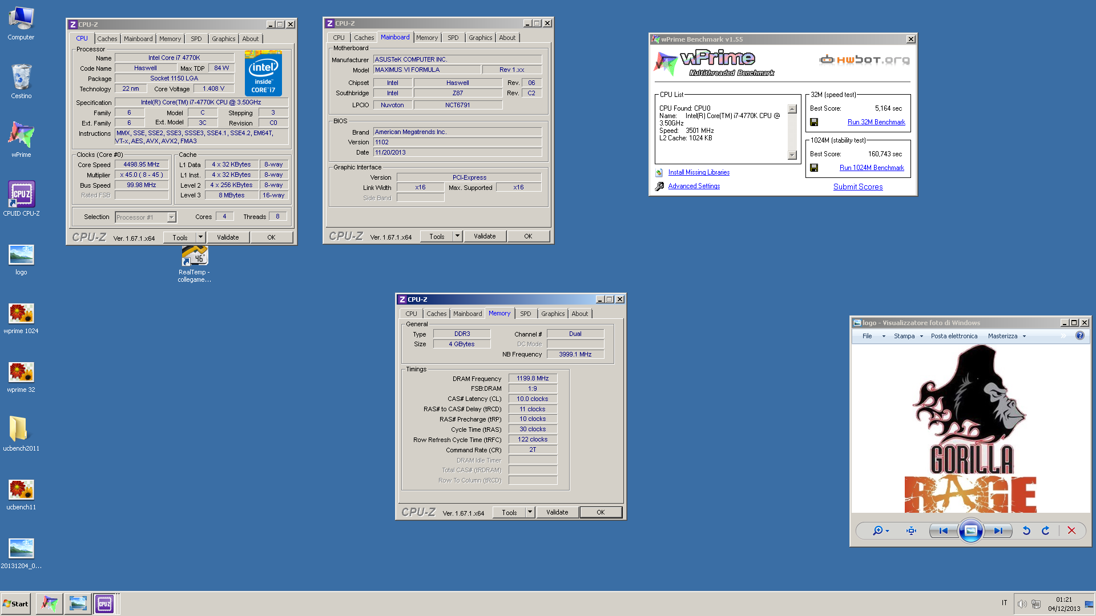Image resolution: width=1096 pixels, height=616 pixels.
Task: Click the Tools button in Memory window
Action: click(509, 512)
